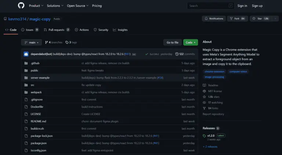Open the Insights tab
Viewport: 282px width, 155px height.
click(x=120, y=30)
